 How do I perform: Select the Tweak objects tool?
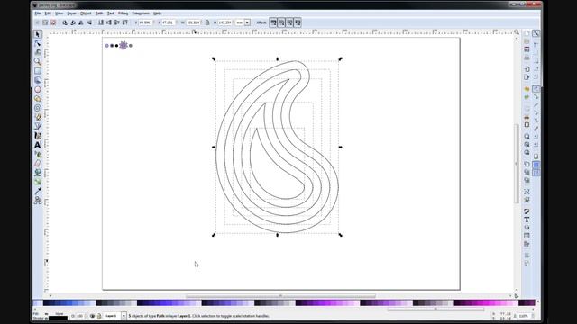(38, 52)
